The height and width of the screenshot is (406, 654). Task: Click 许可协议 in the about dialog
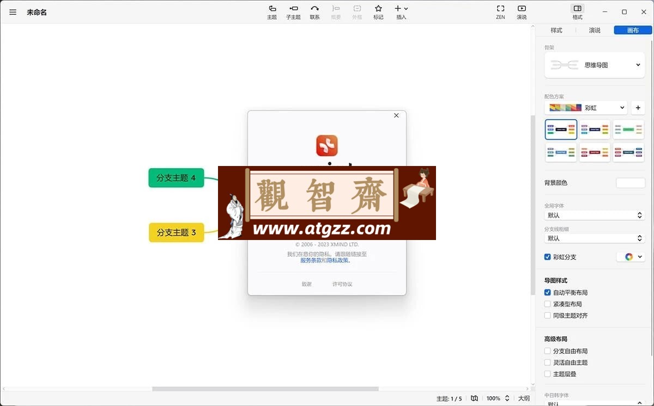[x=342, y=284]
